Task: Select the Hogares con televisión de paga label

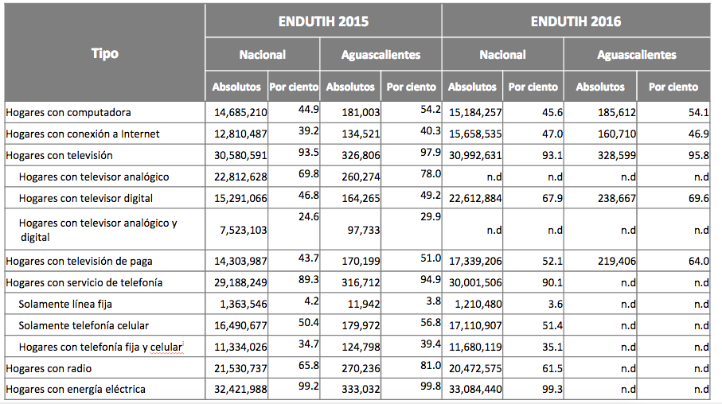Action: (x=79, y=260)
